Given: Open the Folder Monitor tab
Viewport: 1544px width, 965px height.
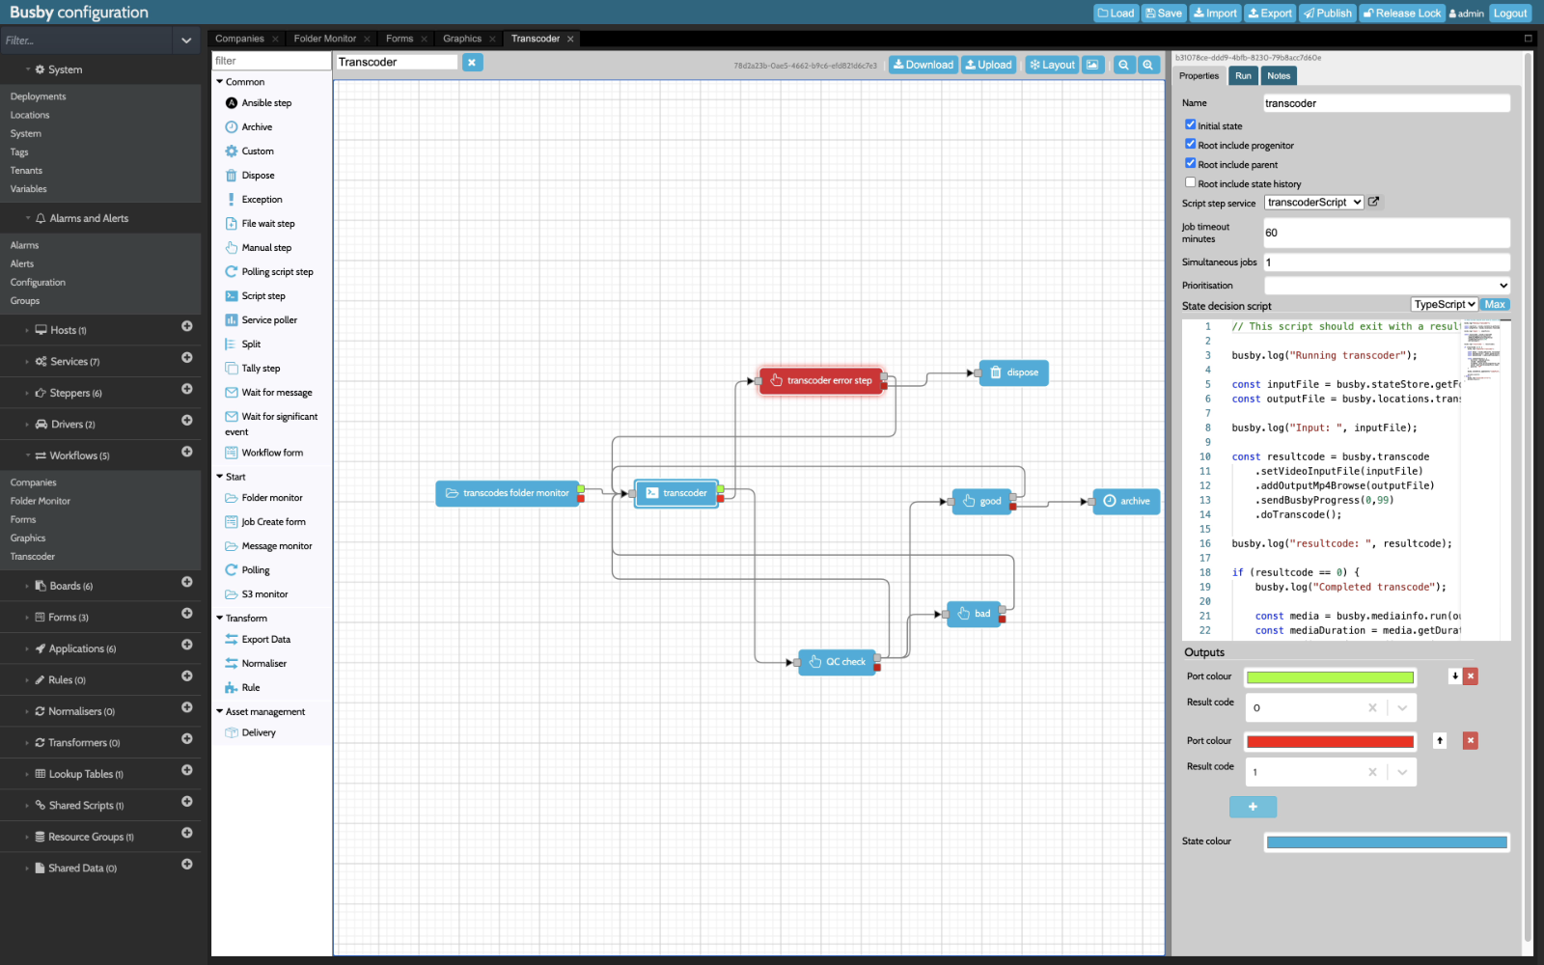Looking at the screenshot, I should (x=324, y=39).
